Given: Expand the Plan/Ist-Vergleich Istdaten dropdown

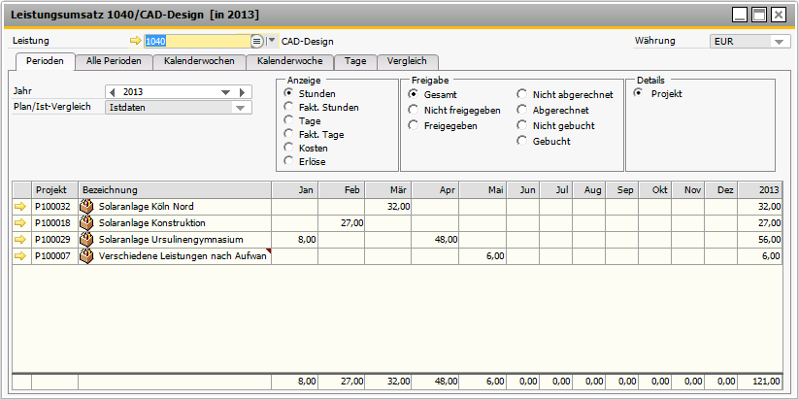Looking at the screenshot, I should point(240,108).
